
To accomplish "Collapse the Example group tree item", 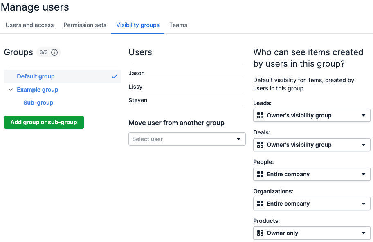I will click(x=10, y=89).
